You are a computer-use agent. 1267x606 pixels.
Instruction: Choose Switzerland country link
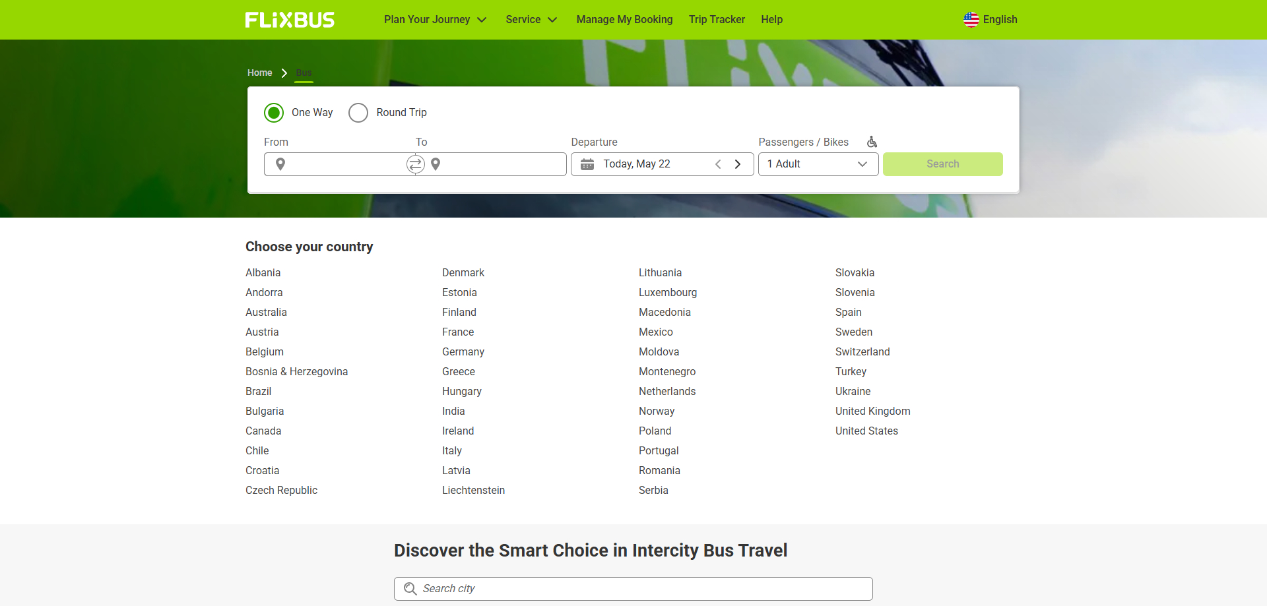coord(862,352)
